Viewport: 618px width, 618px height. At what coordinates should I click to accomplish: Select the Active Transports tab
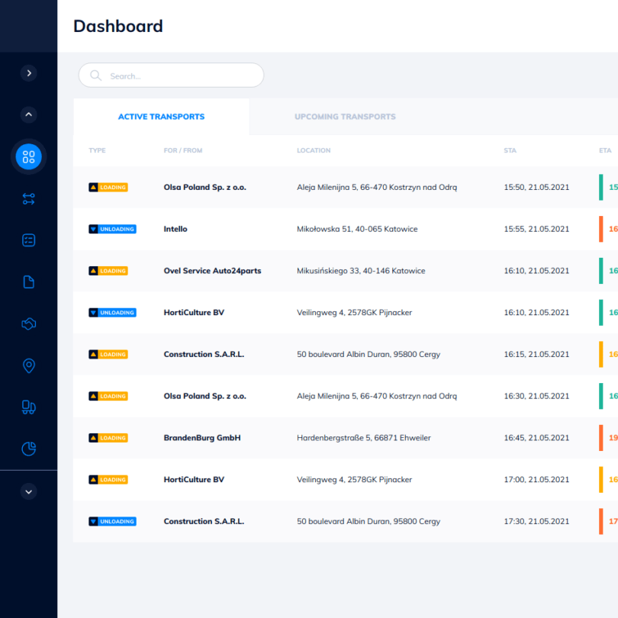(x=161, y=117)
